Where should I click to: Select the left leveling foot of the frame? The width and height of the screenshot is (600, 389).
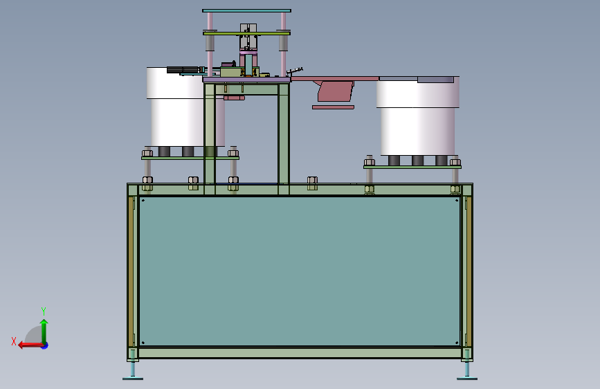[x=133, y=371]
